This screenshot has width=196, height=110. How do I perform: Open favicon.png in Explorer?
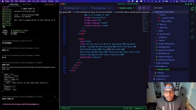point(165,34)
